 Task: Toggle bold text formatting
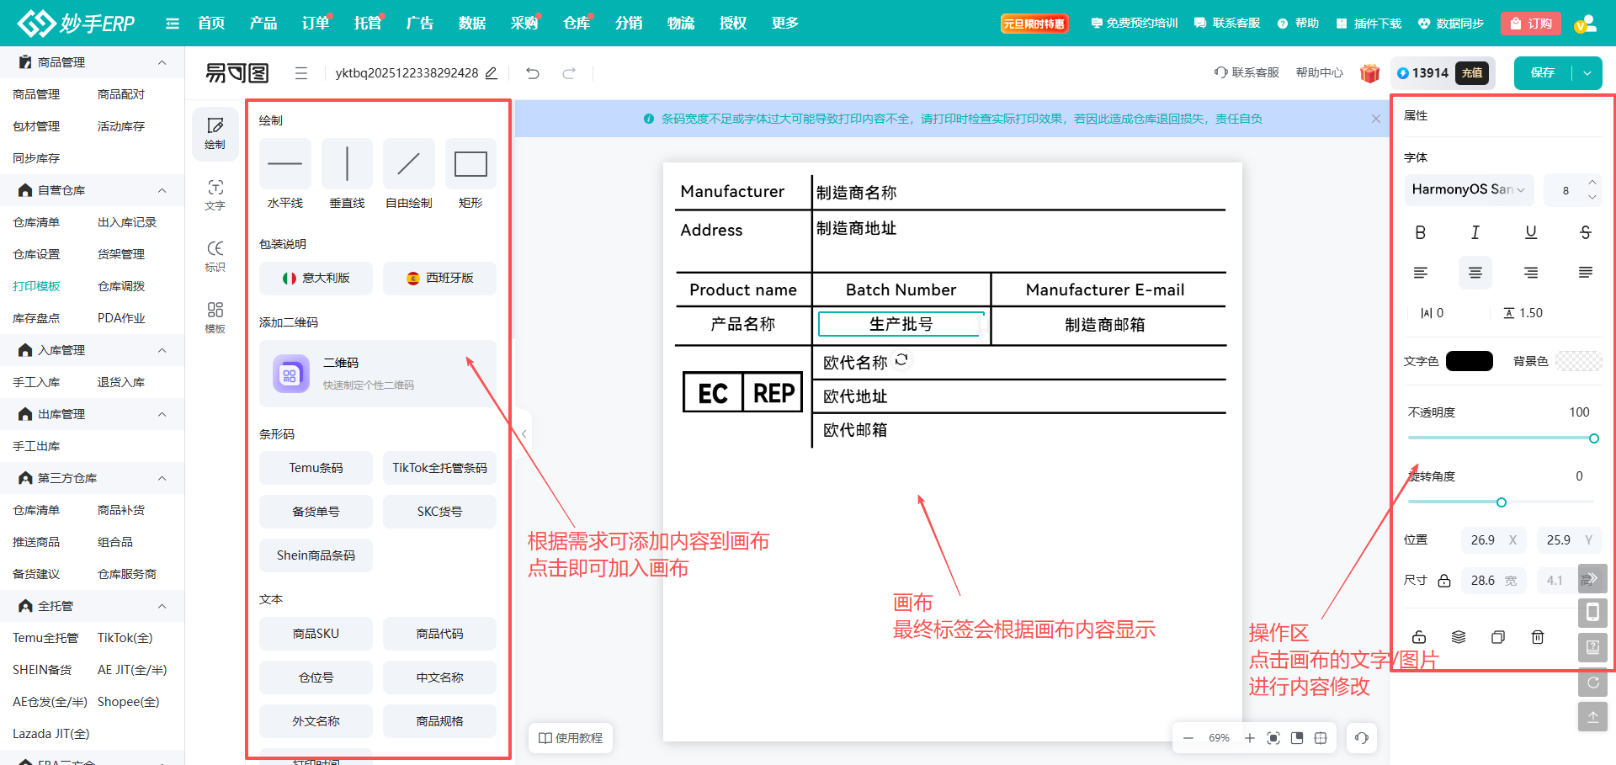(1421, 232)
